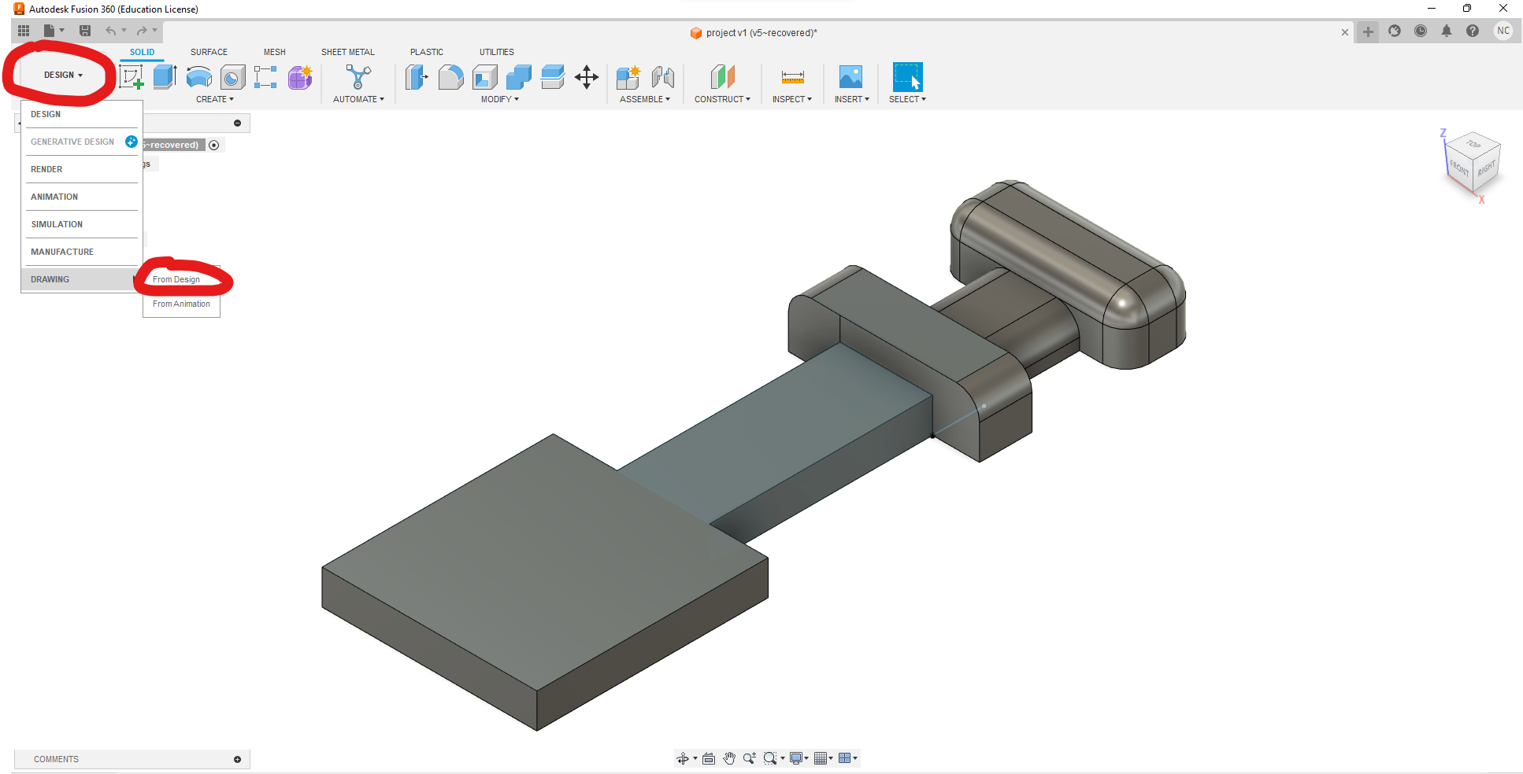Click the Insert image icon
Screen dimensions: 1523x774
[851, 77]
